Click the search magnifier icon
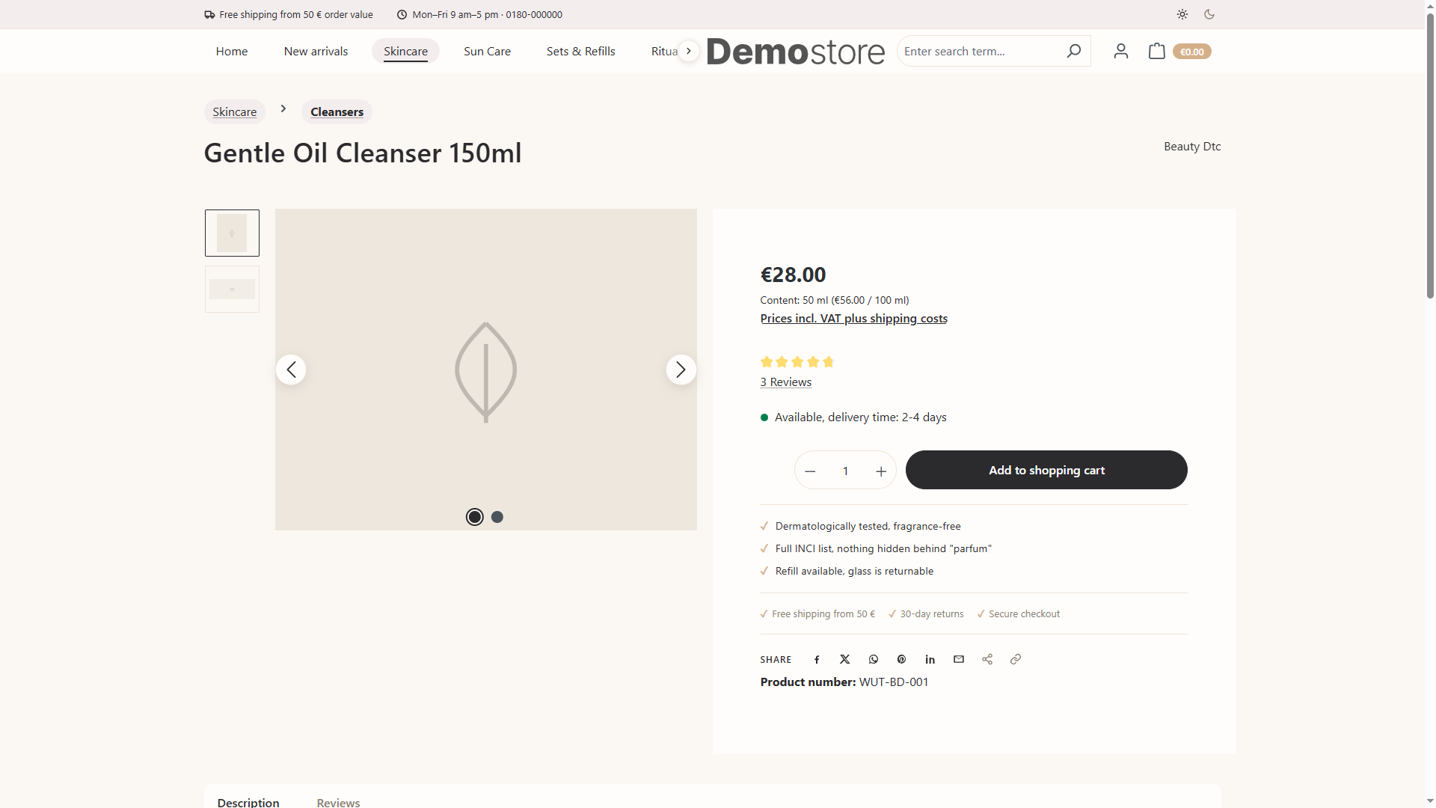 click(x=1073, y=51)
